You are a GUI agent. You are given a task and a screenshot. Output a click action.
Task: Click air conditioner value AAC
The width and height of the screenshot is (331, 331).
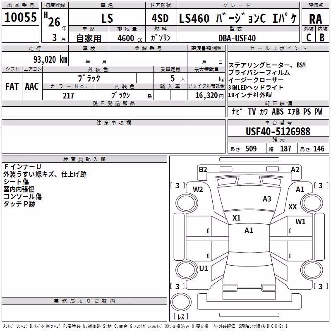tap(32, 86)
